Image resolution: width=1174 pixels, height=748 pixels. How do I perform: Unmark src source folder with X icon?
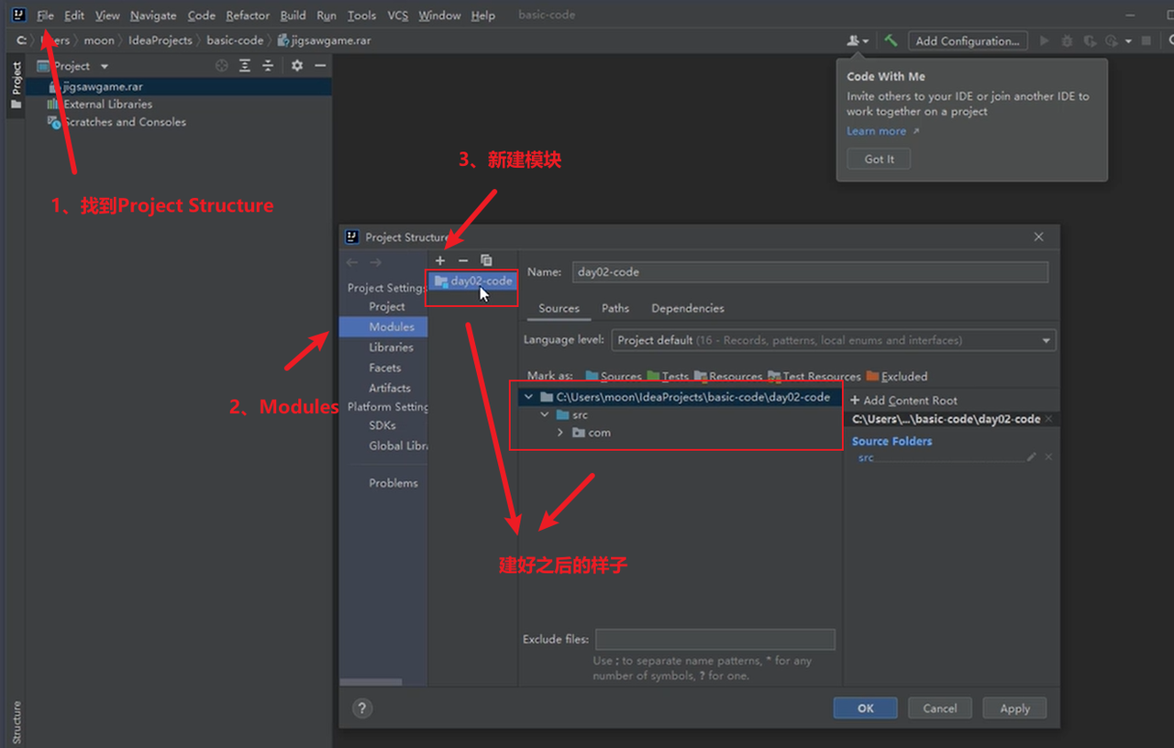[x=1048, y=456]
